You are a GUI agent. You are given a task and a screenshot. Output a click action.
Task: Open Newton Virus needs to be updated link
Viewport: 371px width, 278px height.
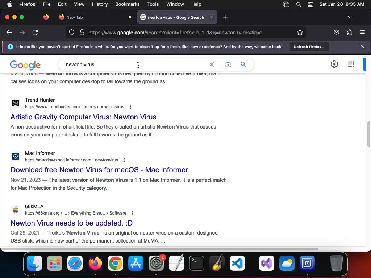(71, 223)
